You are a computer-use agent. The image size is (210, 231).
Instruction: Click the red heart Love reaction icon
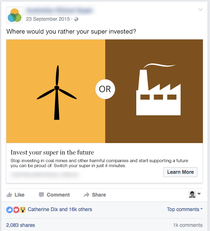click(16, 209)
